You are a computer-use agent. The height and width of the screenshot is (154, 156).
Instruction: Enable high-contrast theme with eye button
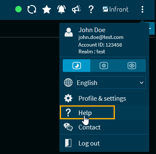(x=132, y=66)
